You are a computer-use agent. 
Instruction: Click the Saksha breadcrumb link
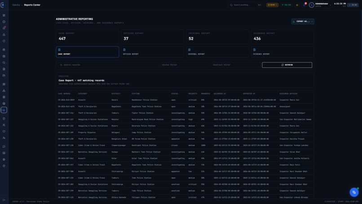(16, 5)
